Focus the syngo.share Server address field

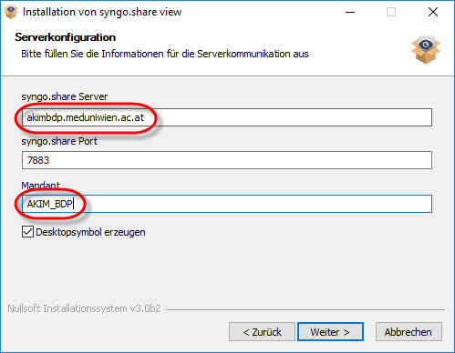tap(227, 117)
